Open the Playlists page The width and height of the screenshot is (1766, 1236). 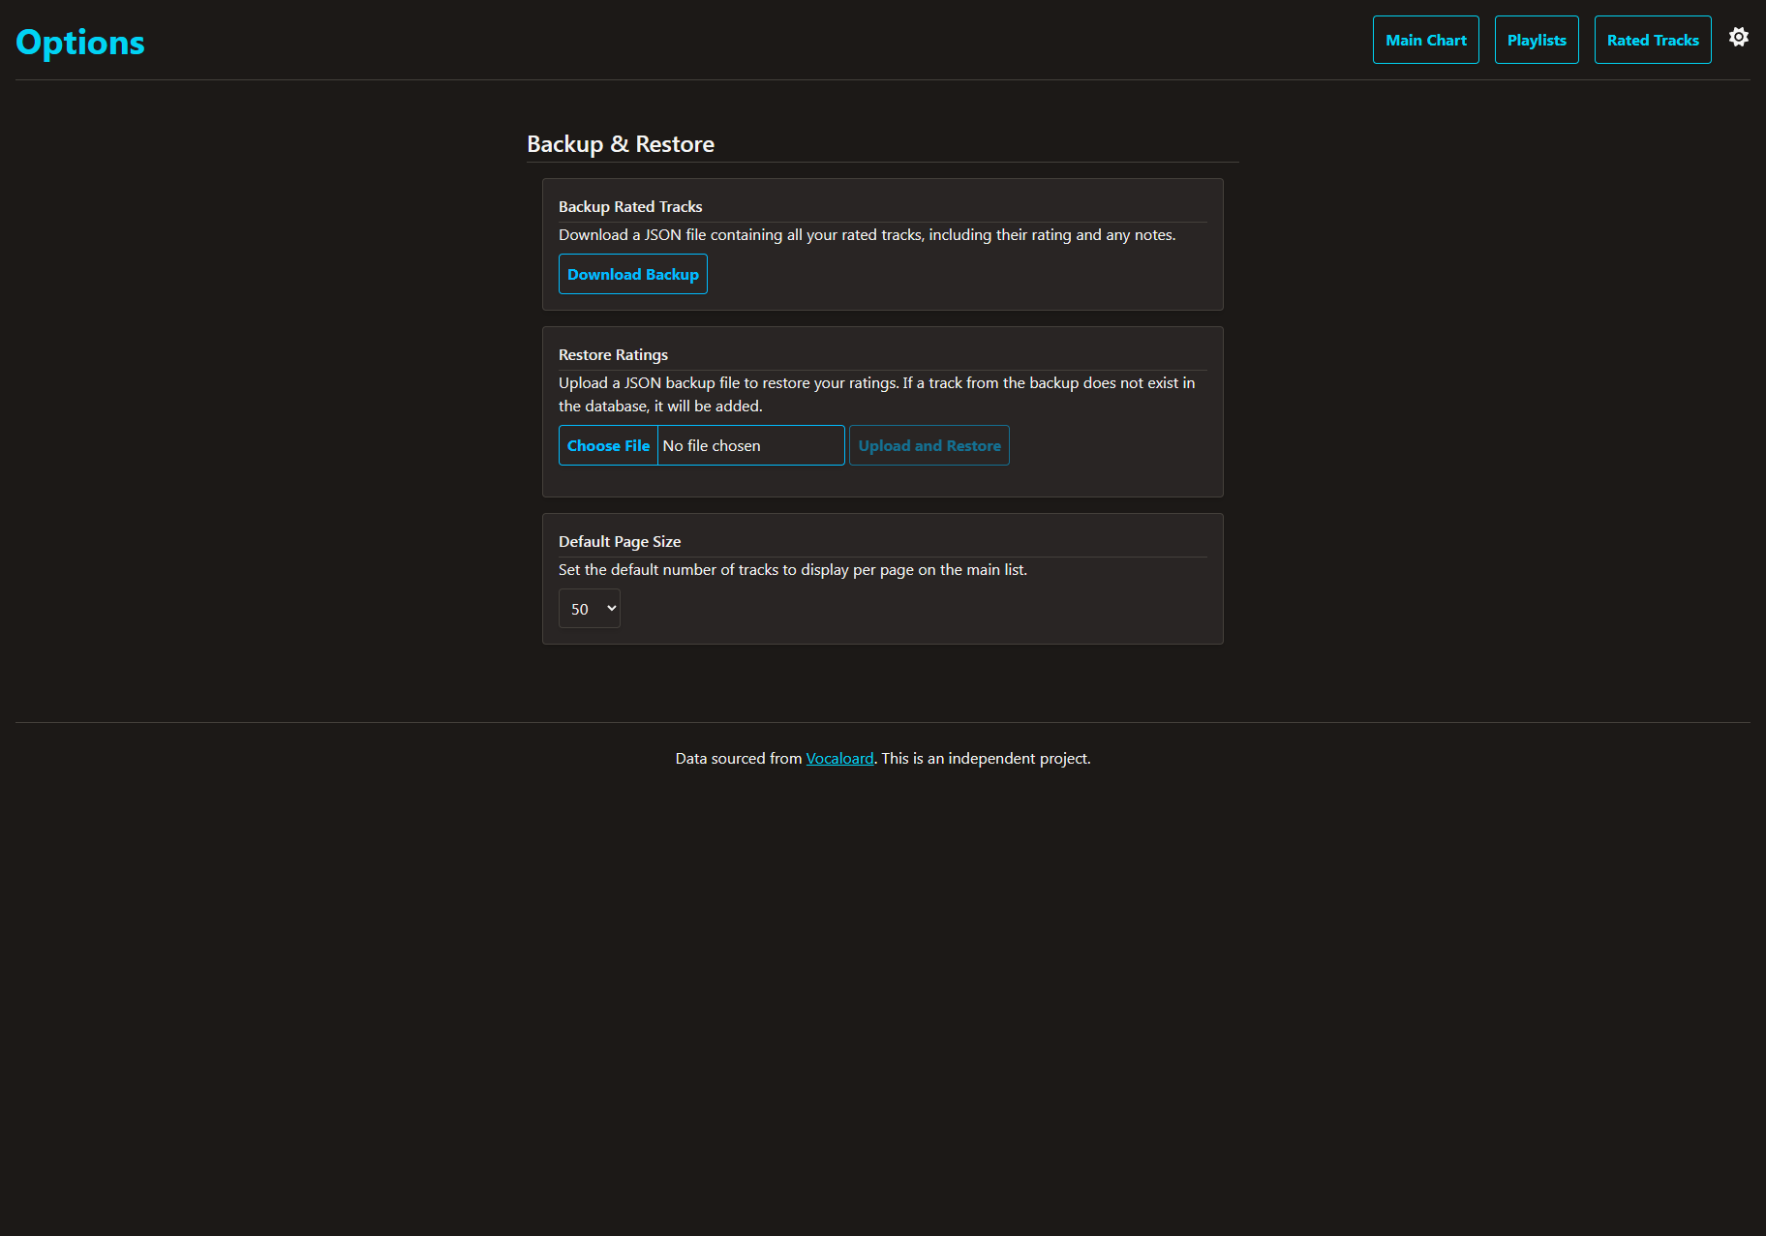[1537, 40]
